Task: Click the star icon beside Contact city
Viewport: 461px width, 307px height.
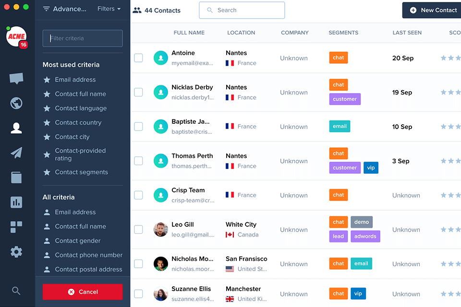Action: (x=47, y=137)
